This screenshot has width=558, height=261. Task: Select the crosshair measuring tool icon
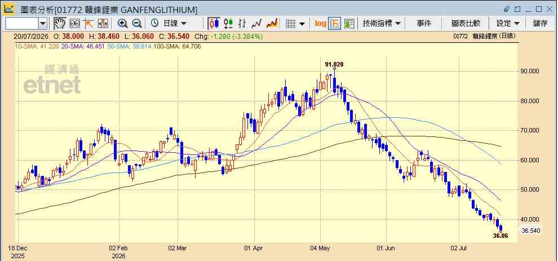[88, 24]
